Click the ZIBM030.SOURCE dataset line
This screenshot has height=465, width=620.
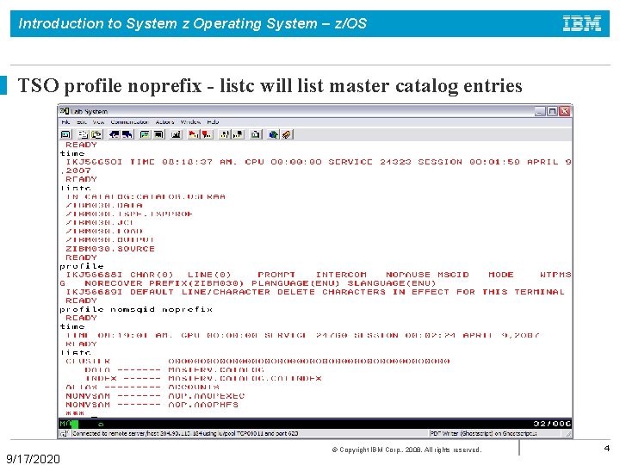coord(110,249)
